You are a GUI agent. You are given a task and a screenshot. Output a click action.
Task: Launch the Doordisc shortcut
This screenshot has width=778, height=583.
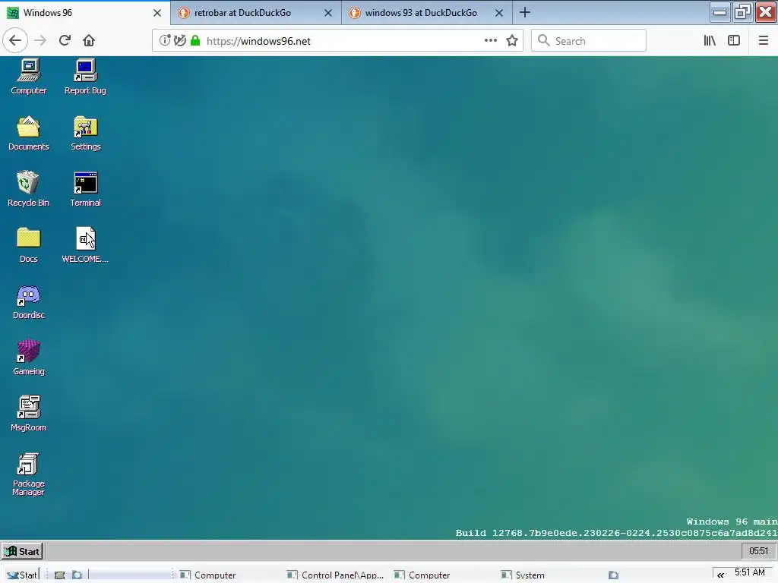pyautogui.click(x=29, y=302)
